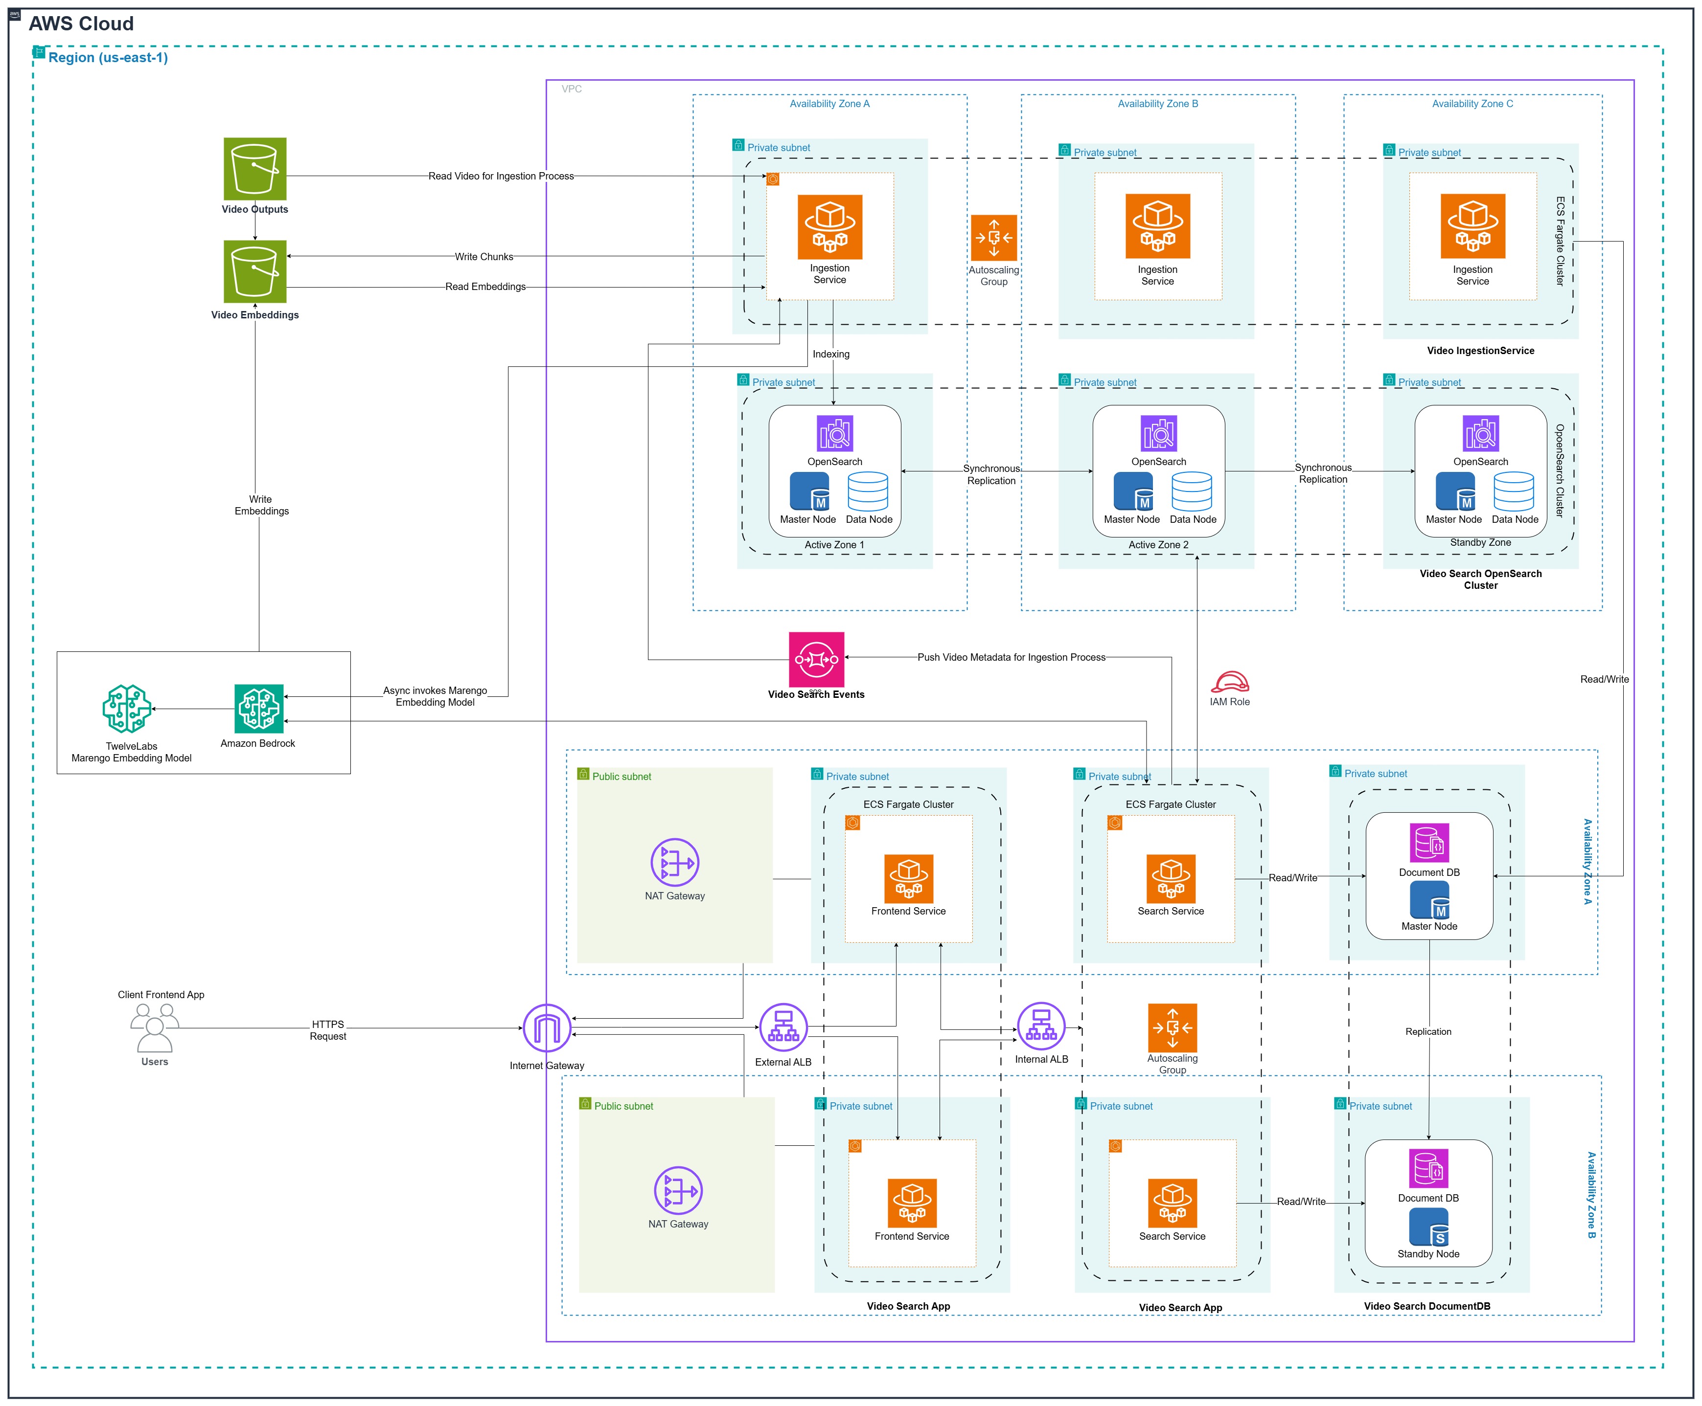Select the 'Write Chunks' arrow label
The image size is (1702, 1406).
pyautogui.click(x=484, y=257)
